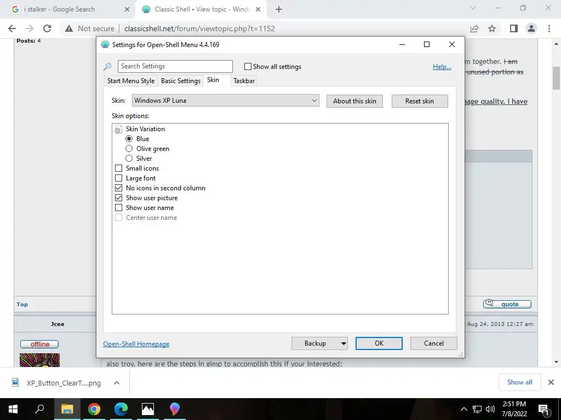
Task: Close the i stalker Google Search tab
Action: coord(127,9)
